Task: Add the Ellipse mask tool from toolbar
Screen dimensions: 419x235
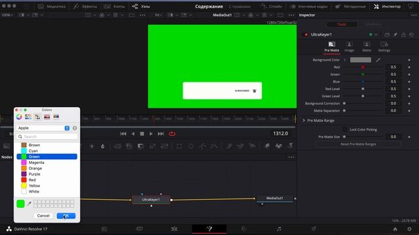Action: [x=191, y=146]
